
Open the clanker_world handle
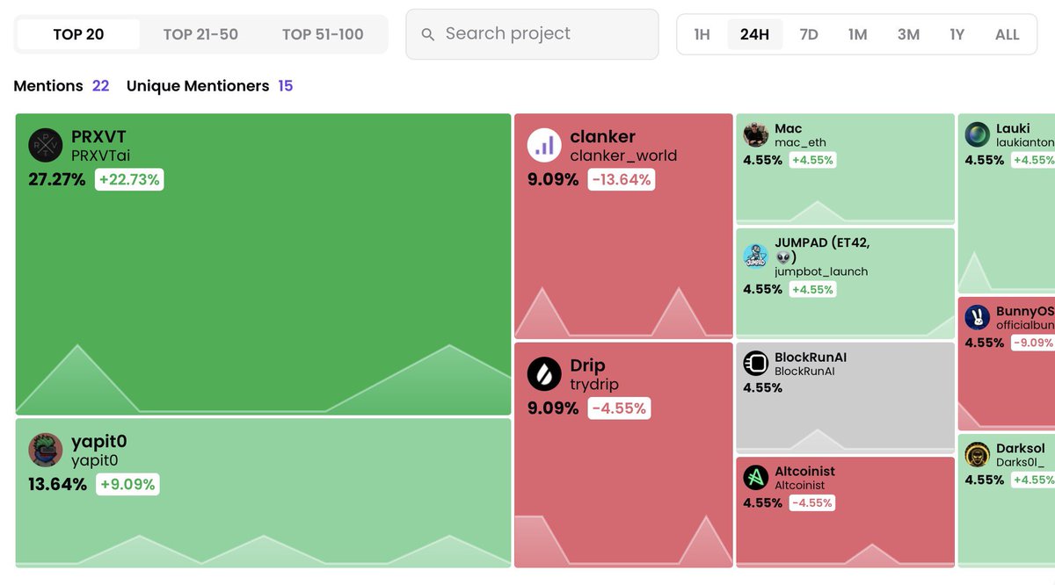(x=623, y=155)
